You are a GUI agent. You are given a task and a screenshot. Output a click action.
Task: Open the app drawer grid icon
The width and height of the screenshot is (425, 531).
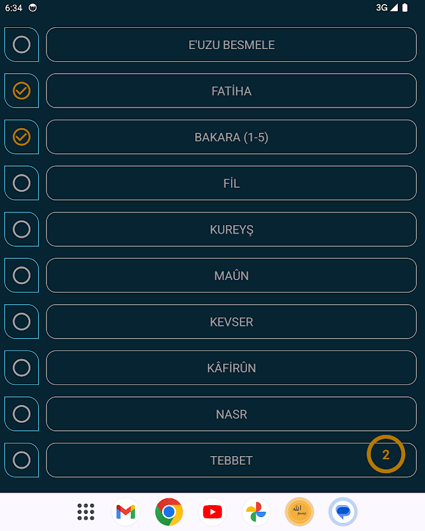(86, 512)
